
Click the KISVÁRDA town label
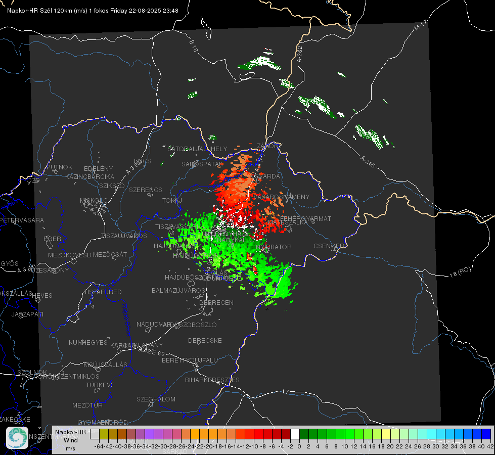click(265, 176)
